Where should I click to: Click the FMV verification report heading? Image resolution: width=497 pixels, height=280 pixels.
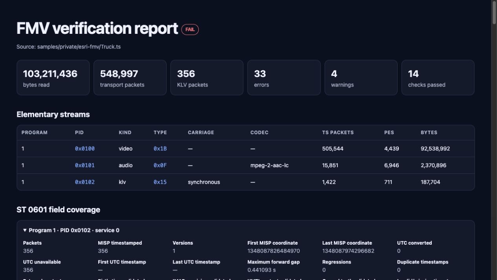tap(97, 28)
